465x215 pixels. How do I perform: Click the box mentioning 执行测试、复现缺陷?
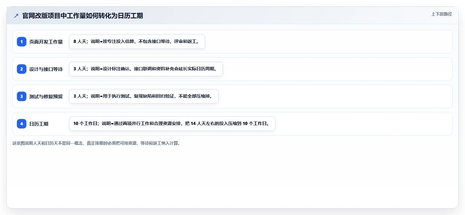tap(144, 96)
